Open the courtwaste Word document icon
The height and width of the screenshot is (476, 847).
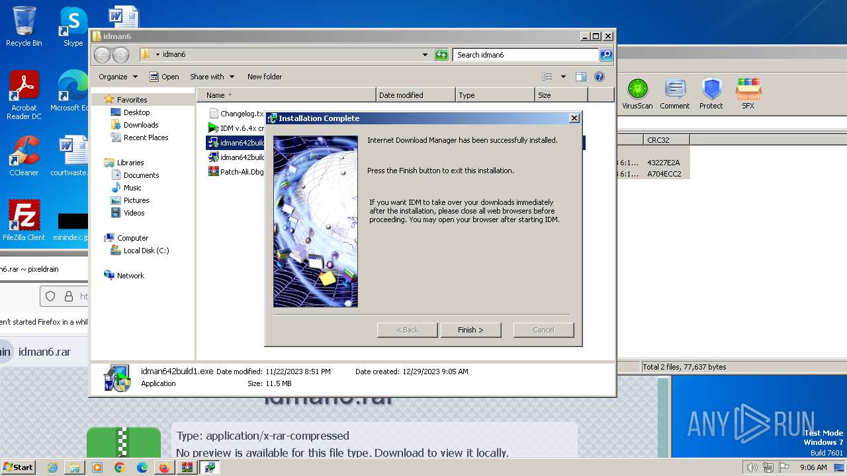(71, 156)
